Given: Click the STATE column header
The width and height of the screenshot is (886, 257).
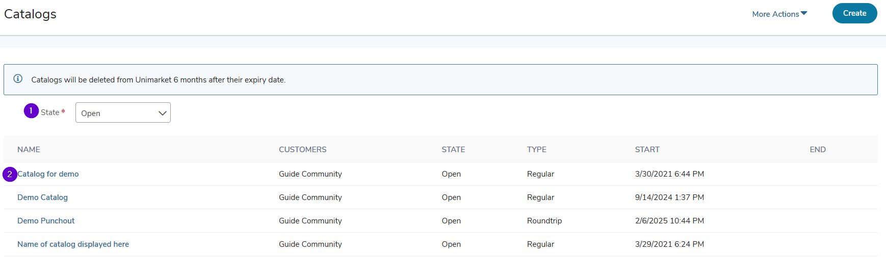Looking at the screenshot, I should tap(453, 150).
